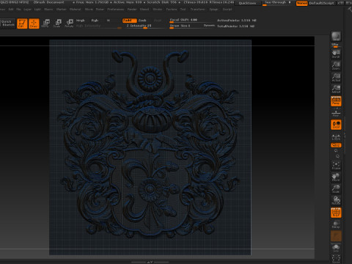Adjust the Z Intensity slider

[x=145, y=26]
